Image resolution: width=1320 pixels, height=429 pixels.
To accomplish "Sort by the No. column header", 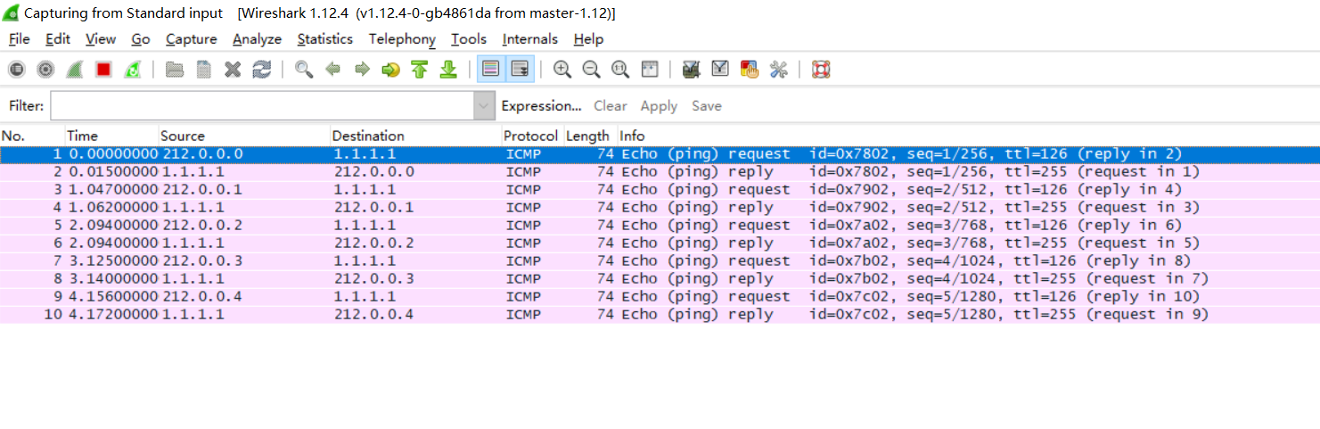I will (32, 136).
